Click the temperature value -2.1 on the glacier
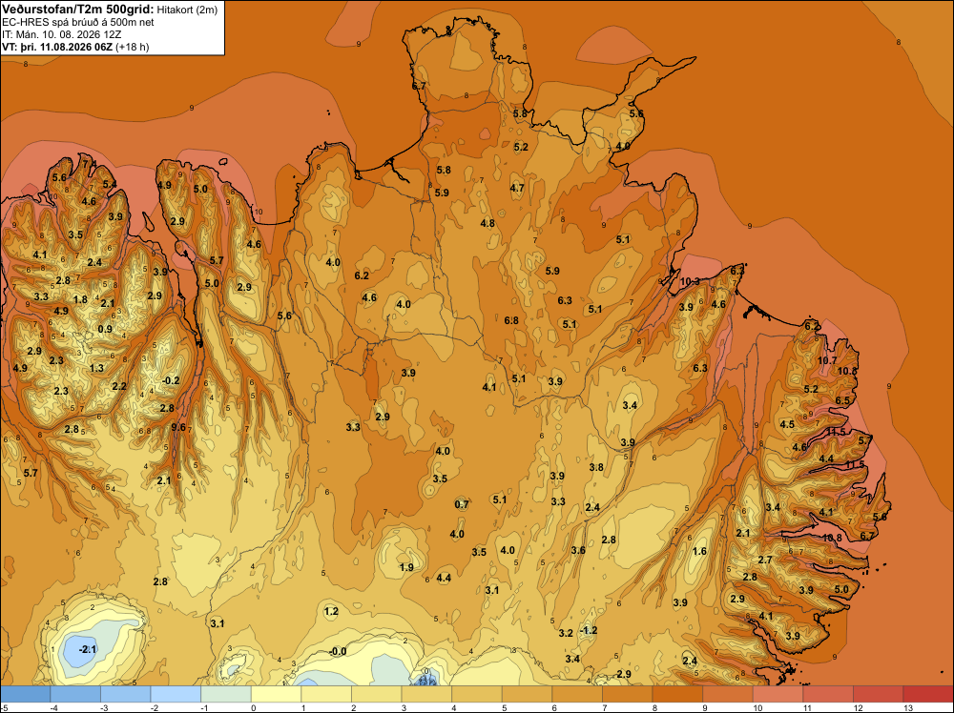The height and width of the screenshot is (713, 954). click(88, 649)
